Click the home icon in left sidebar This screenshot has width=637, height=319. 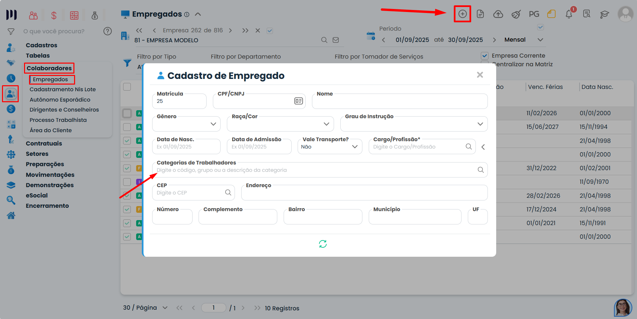coord(11,216)
